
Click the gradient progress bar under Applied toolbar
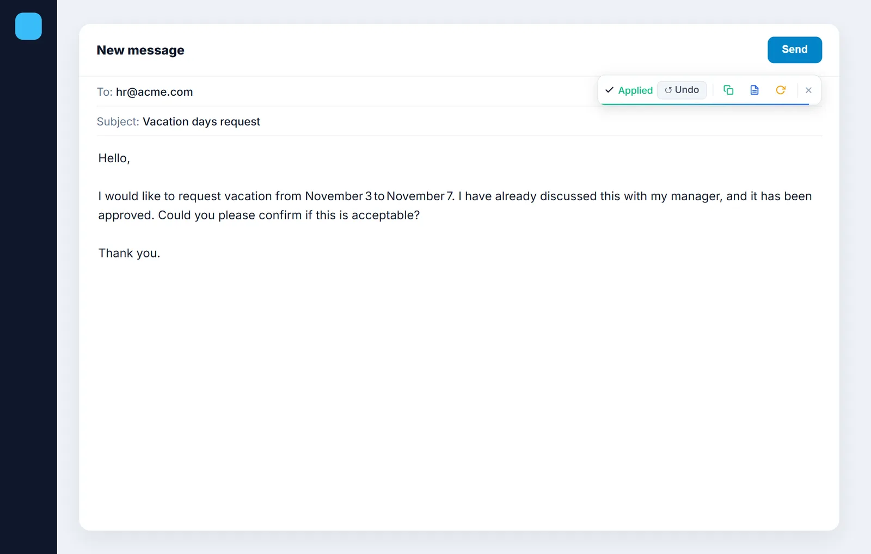point(705,103)
